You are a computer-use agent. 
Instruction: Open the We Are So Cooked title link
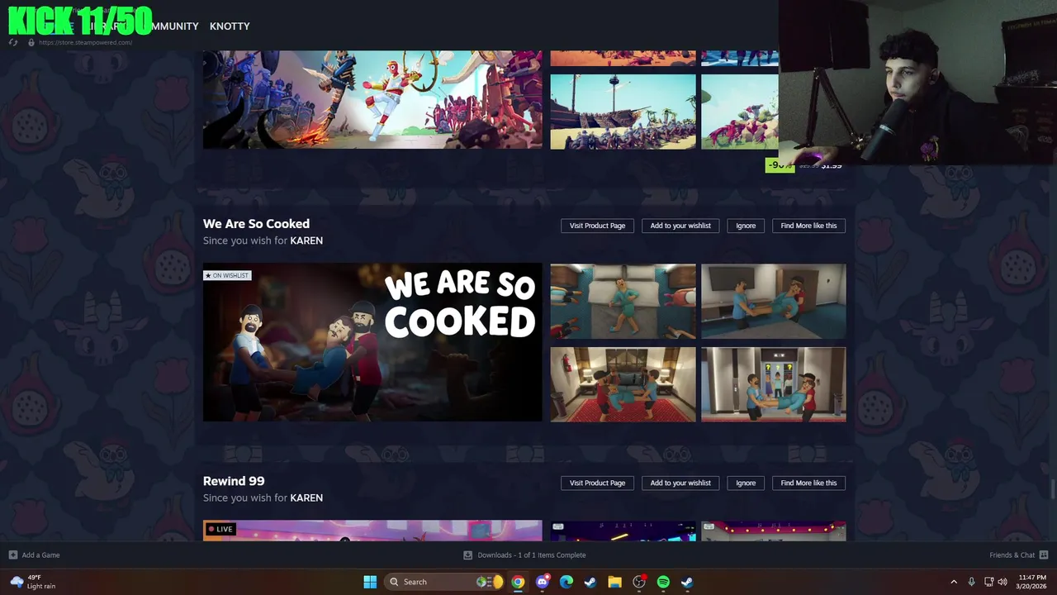pyautogui.click(x=256, y=224)
